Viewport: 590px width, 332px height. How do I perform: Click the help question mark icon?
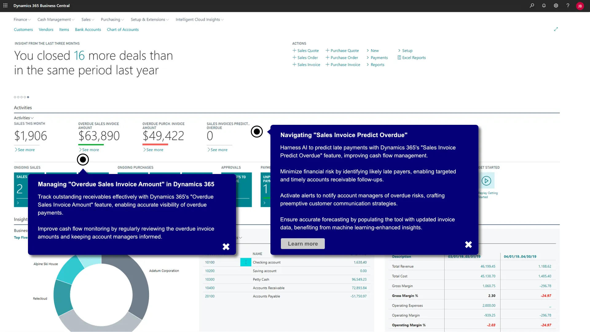pos(568,6)
